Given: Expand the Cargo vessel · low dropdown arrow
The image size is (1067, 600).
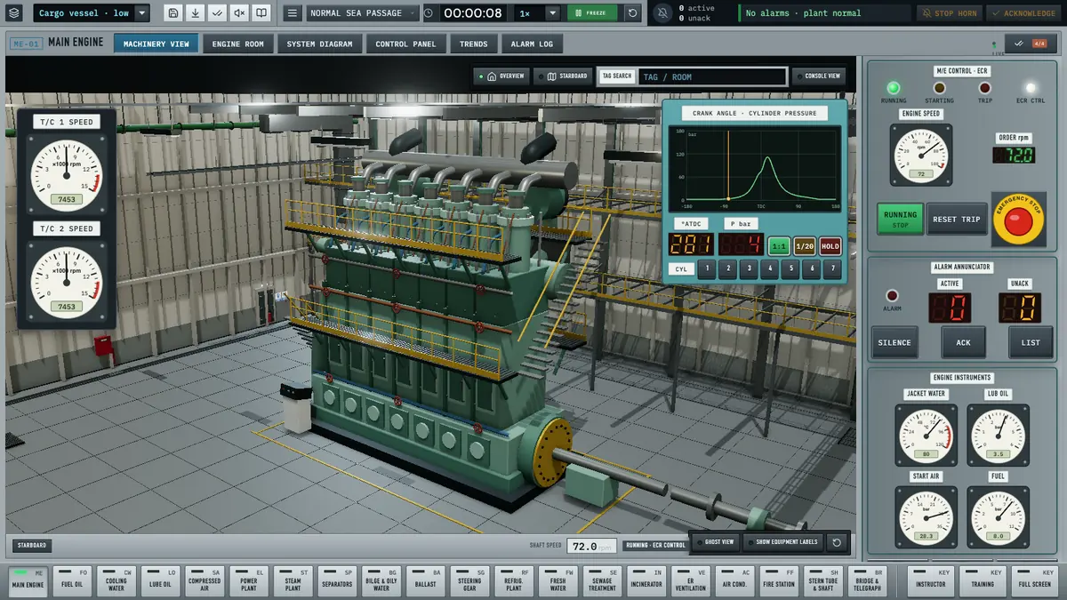Looking at the screenshot, I should click(141, 13).
